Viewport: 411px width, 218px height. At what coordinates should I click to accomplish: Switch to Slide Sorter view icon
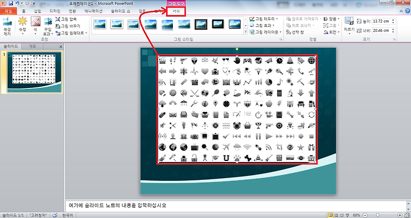(337, 215)
